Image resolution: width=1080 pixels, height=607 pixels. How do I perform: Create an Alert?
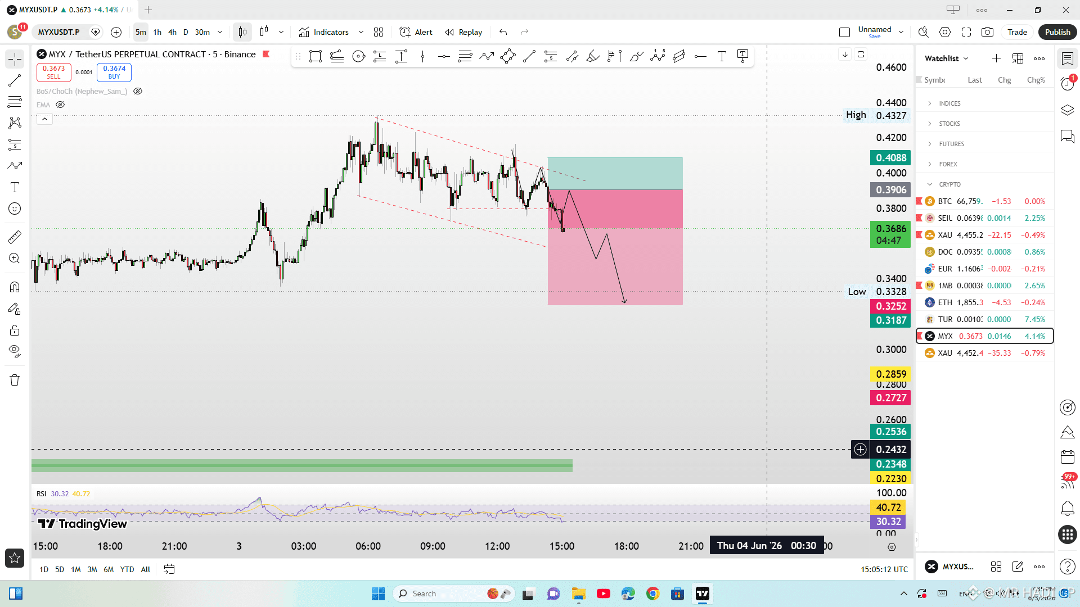[x=416, y=32]
